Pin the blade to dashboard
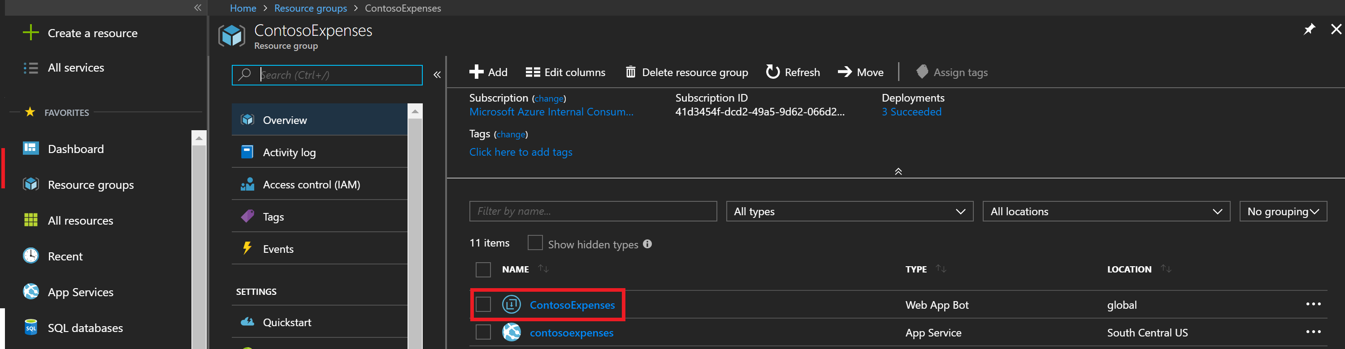The image size is (1345, 349). click(1309, 29)
